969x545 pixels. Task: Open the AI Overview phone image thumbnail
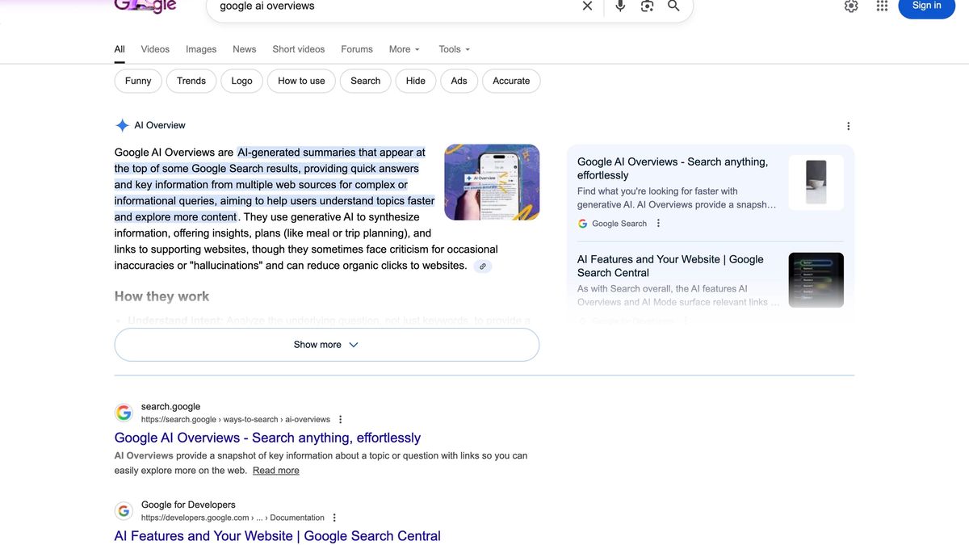(492, 182)
